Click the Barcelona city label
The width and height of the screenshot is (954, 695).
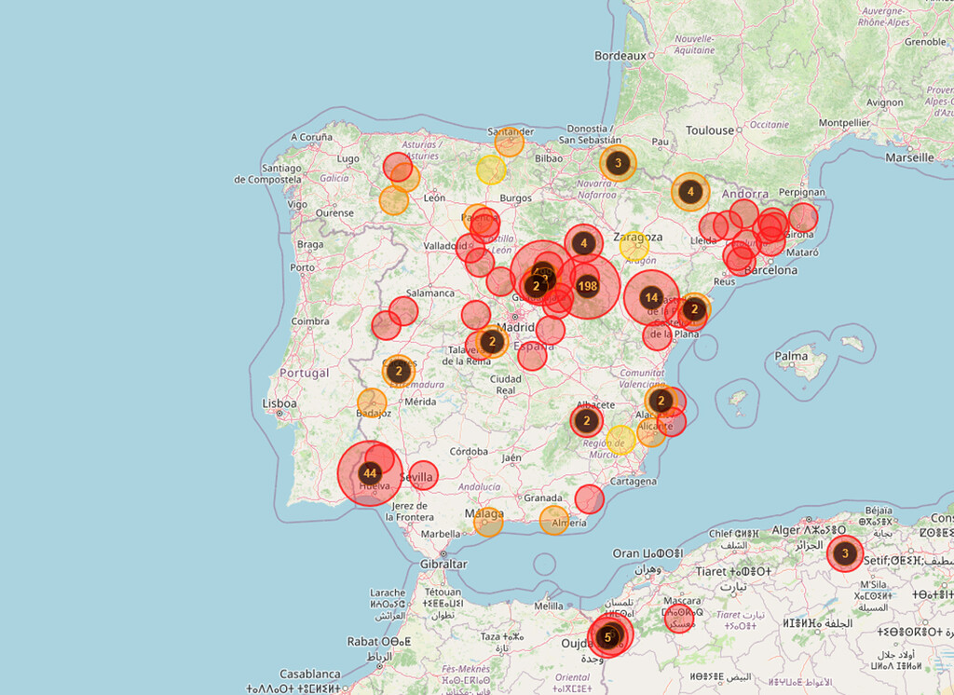tap(770, 269)
